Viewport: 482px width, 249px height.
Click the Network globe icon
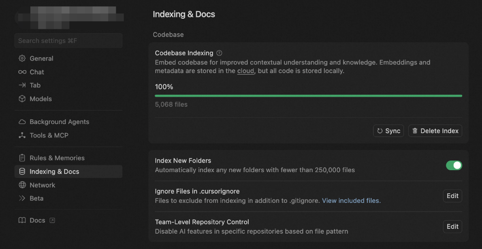22,185
